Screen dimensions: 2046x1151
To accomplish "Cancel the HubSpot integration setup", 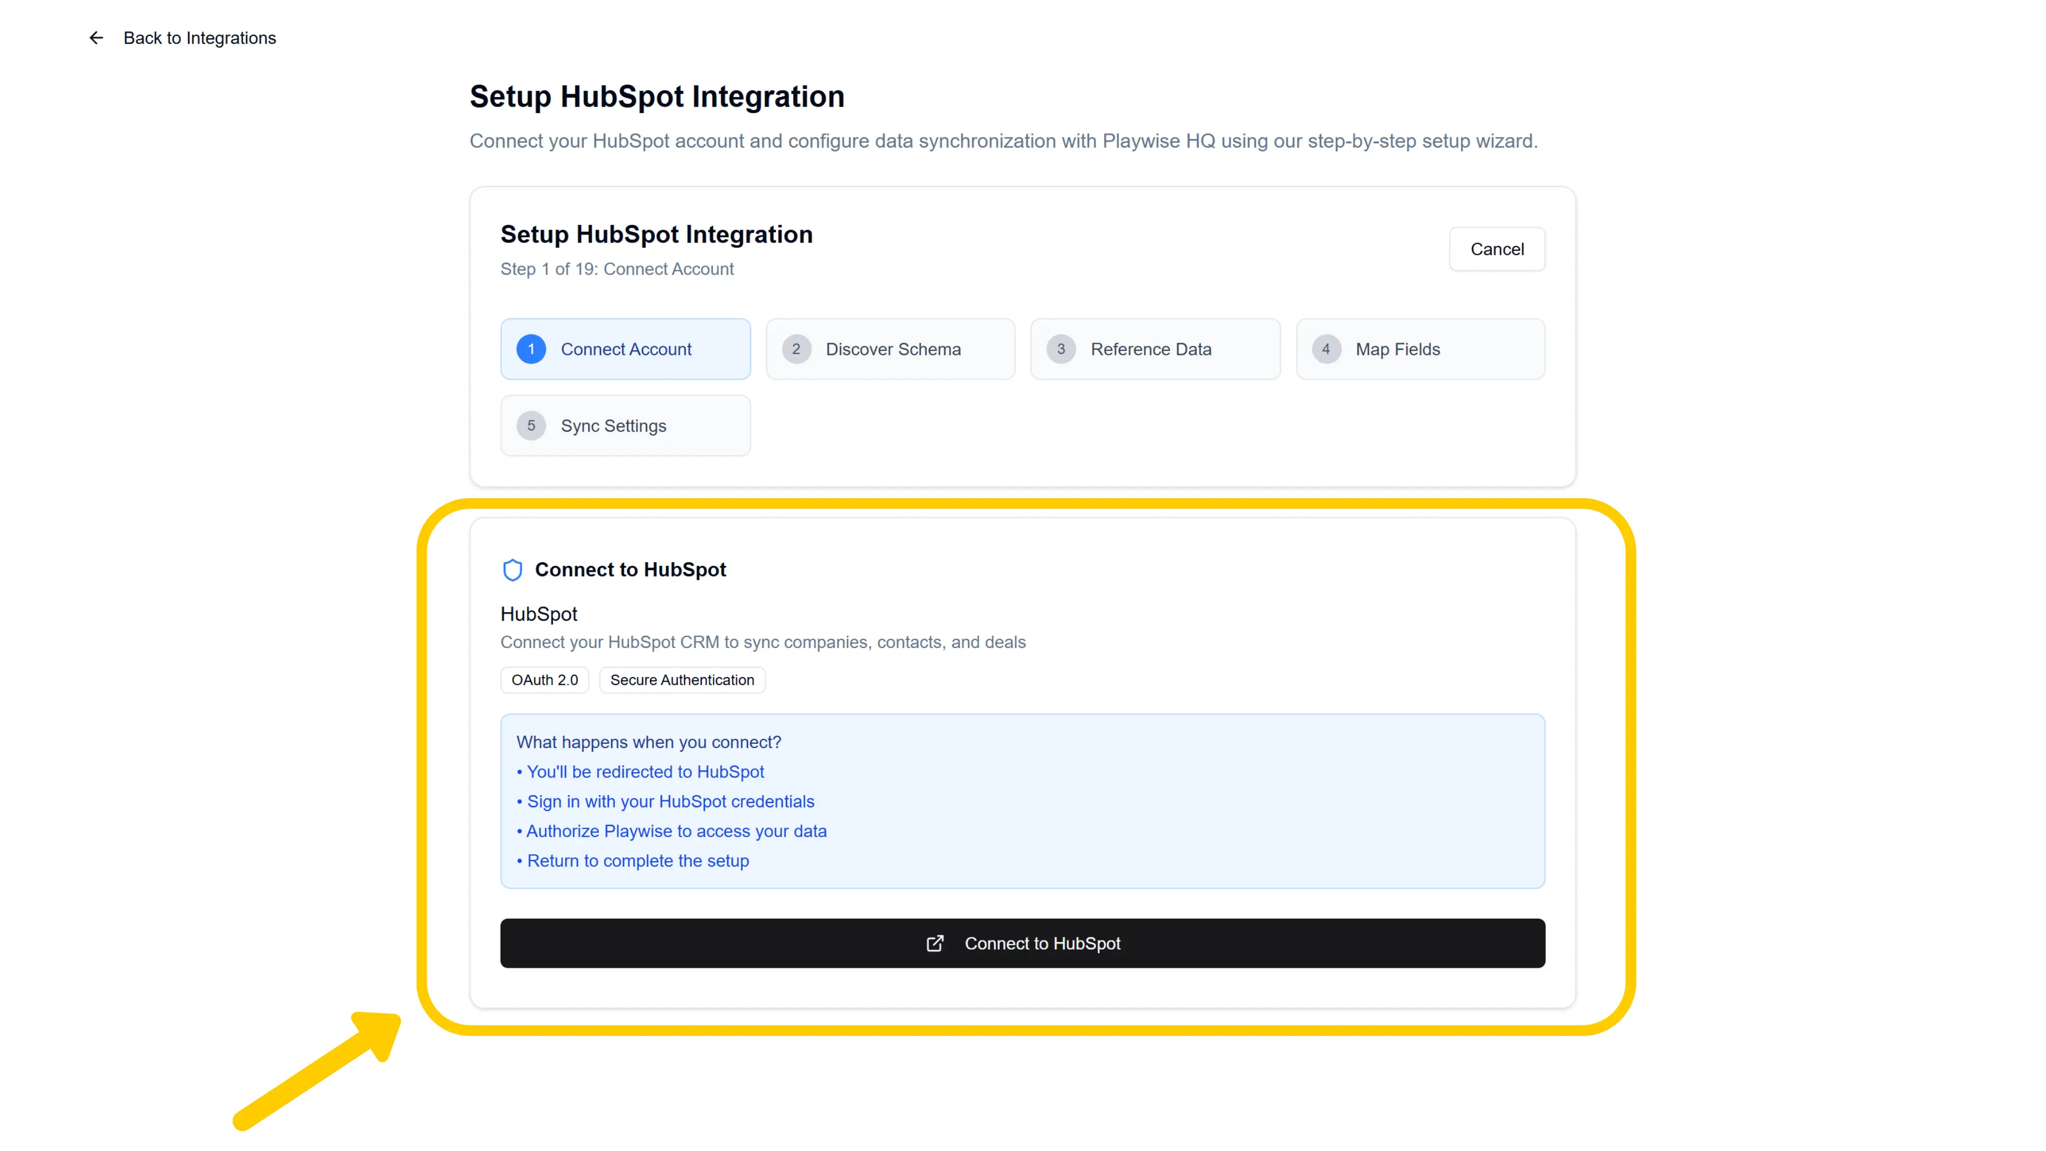I will (1496, 249).
